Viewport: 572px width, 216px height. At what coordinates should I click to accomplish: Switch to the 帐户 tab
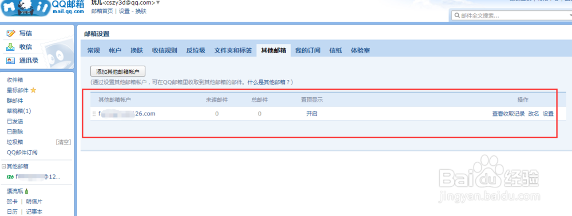[x=115, y=51]
